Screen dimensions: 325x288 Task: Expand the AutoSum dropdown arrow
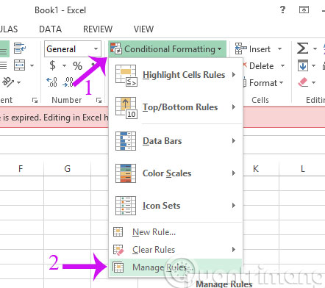click(x=315, y=48)
